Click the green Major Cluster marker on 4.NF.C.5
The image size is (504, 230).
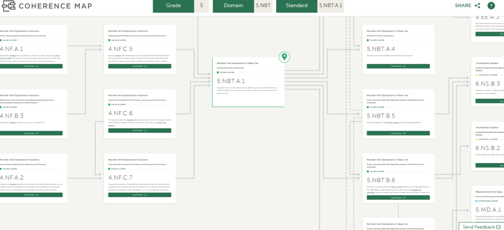pyautogui.click(x=109, y=41)
